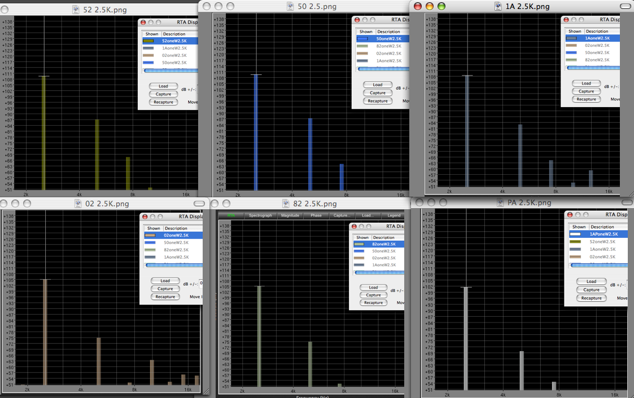Select 02oneW2.5K row in 52 2.5K.png list
634x398 pixels.
point(170,55)
